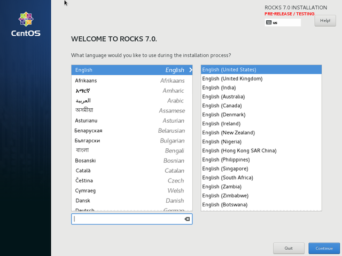Click the CentOS logo
The height and width of the screenshot is (256, 342).
coord(26,24)
